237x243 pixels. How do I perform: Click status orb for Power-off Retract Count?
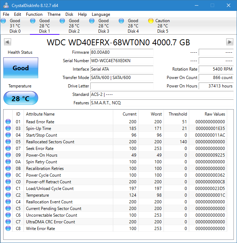tap(8, 182)
